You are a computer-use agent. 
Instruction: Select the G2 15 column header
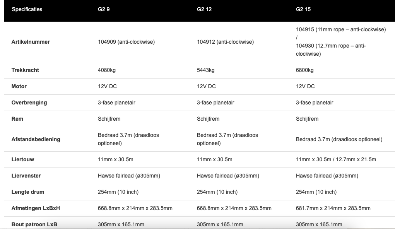pyautogui.click(x=303, y=9)
